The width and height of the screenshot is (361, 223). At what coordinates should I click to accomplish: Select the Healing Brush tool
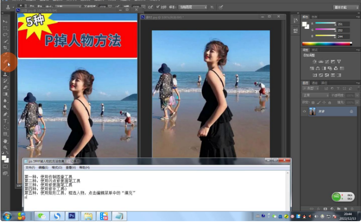pos(5,61)
